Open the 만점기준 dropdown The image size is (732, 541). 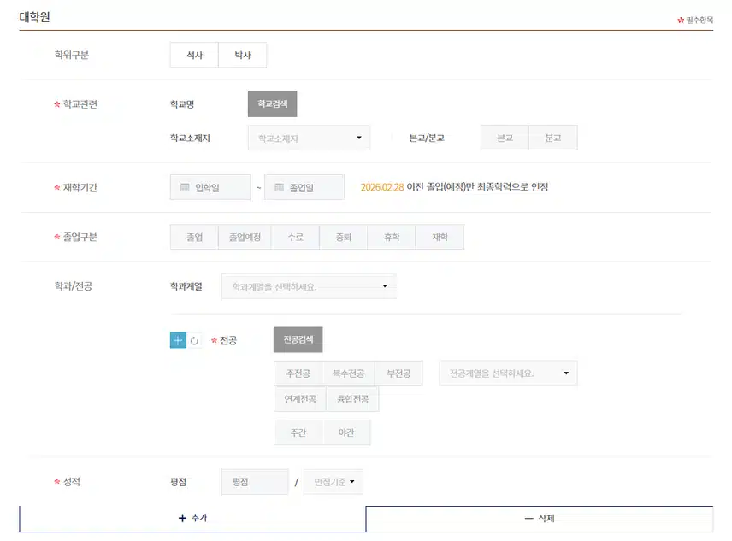[333, 482]
